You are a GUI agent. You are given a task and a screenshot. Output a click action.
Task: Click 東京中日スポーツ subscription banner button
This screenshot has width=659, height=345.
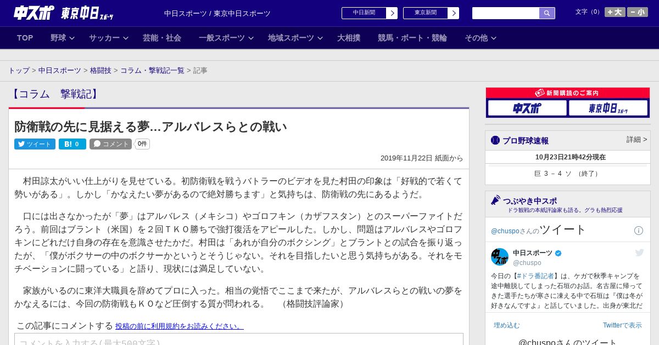coord(608,108)
